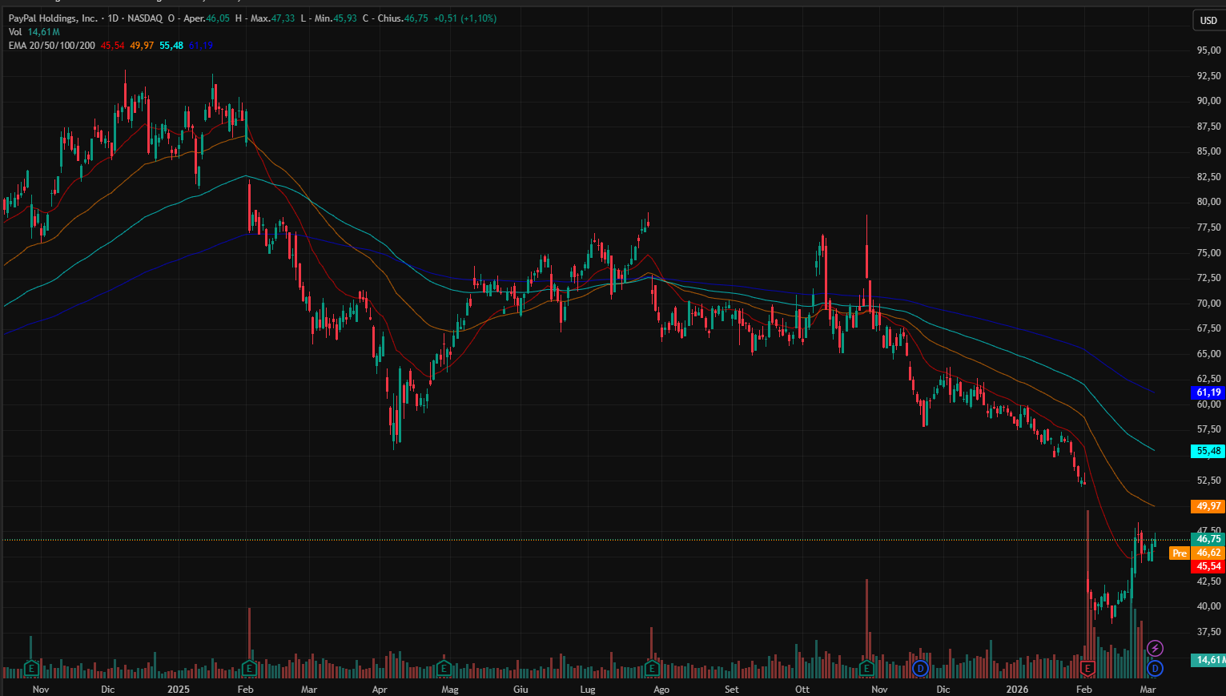
Task: Click the 85,00 price axis label
Action: click(x=1208, y=151)
